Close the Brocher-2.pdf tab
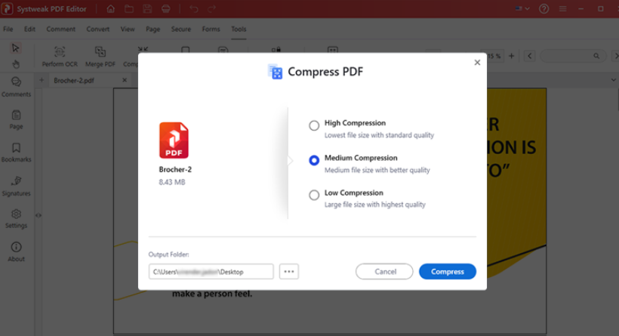Image resolution: width=619 pixels, height=336 pixels. click(x=125, y=80)
